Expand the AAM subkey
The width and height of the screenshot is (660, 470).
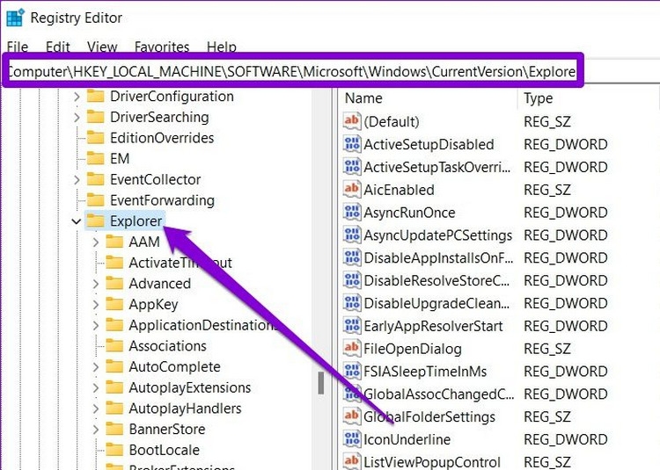tap(96, 242)
